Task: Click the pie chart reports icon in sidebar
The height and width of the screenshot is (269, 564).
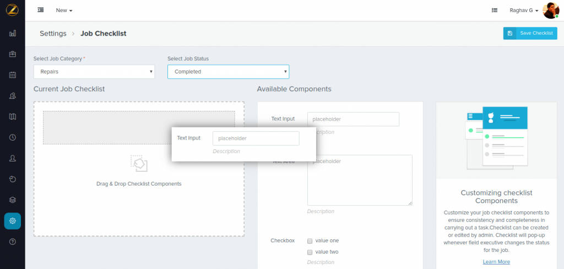Action: (x=12, y=179)
